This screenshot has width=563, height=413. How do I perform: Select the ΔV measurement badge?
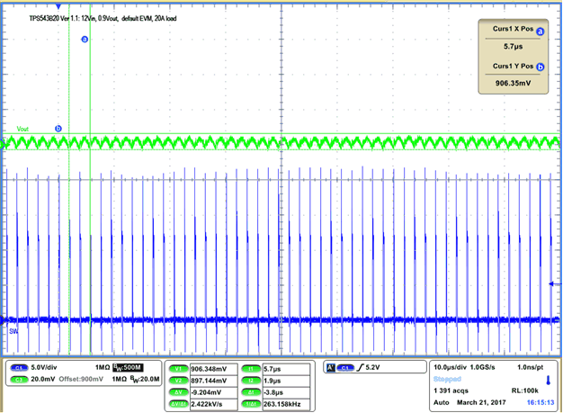click(178, 392)
